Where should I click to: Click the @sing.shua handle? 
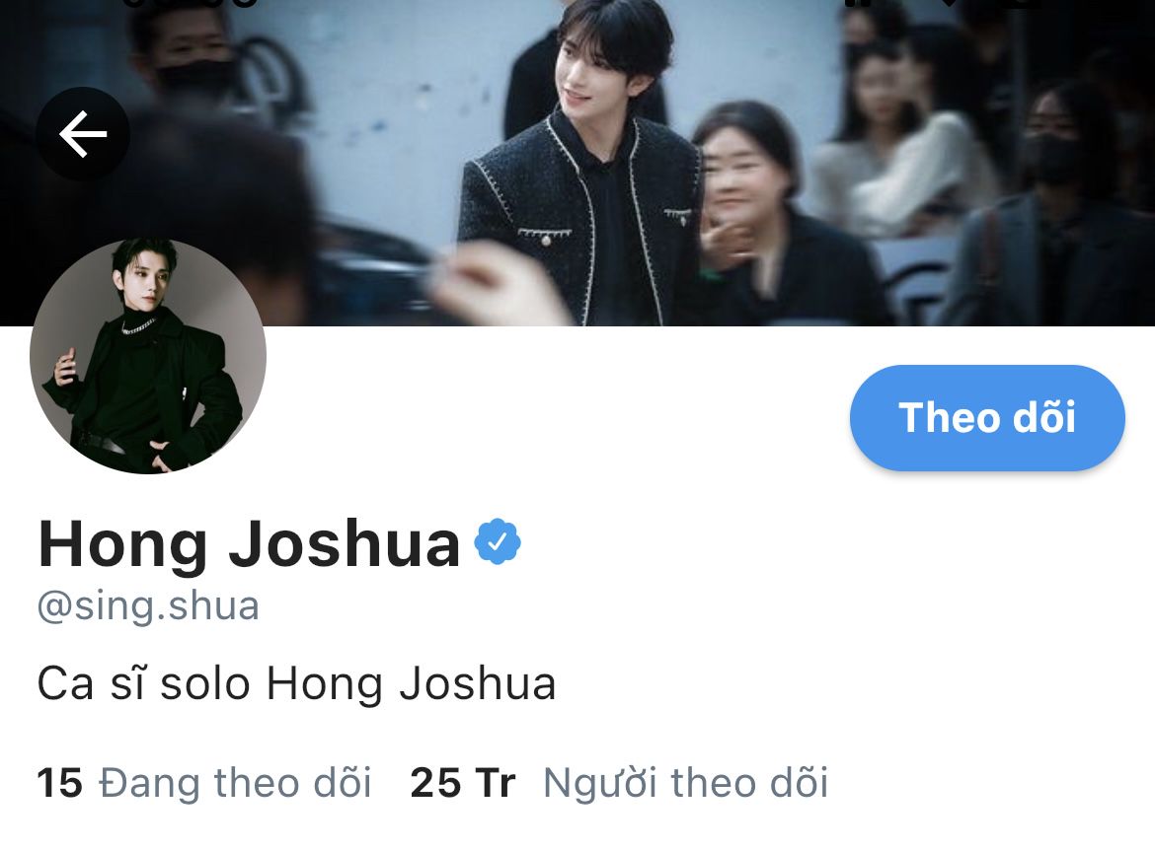(148, 606)
